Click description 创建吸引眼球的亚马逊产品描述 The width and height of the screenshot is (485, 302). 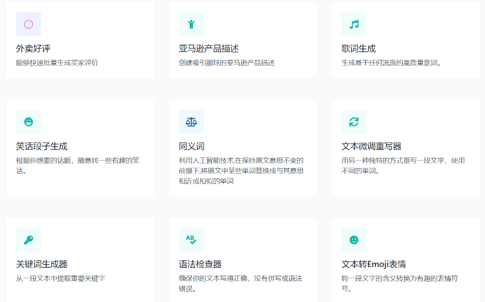(227, 63)
